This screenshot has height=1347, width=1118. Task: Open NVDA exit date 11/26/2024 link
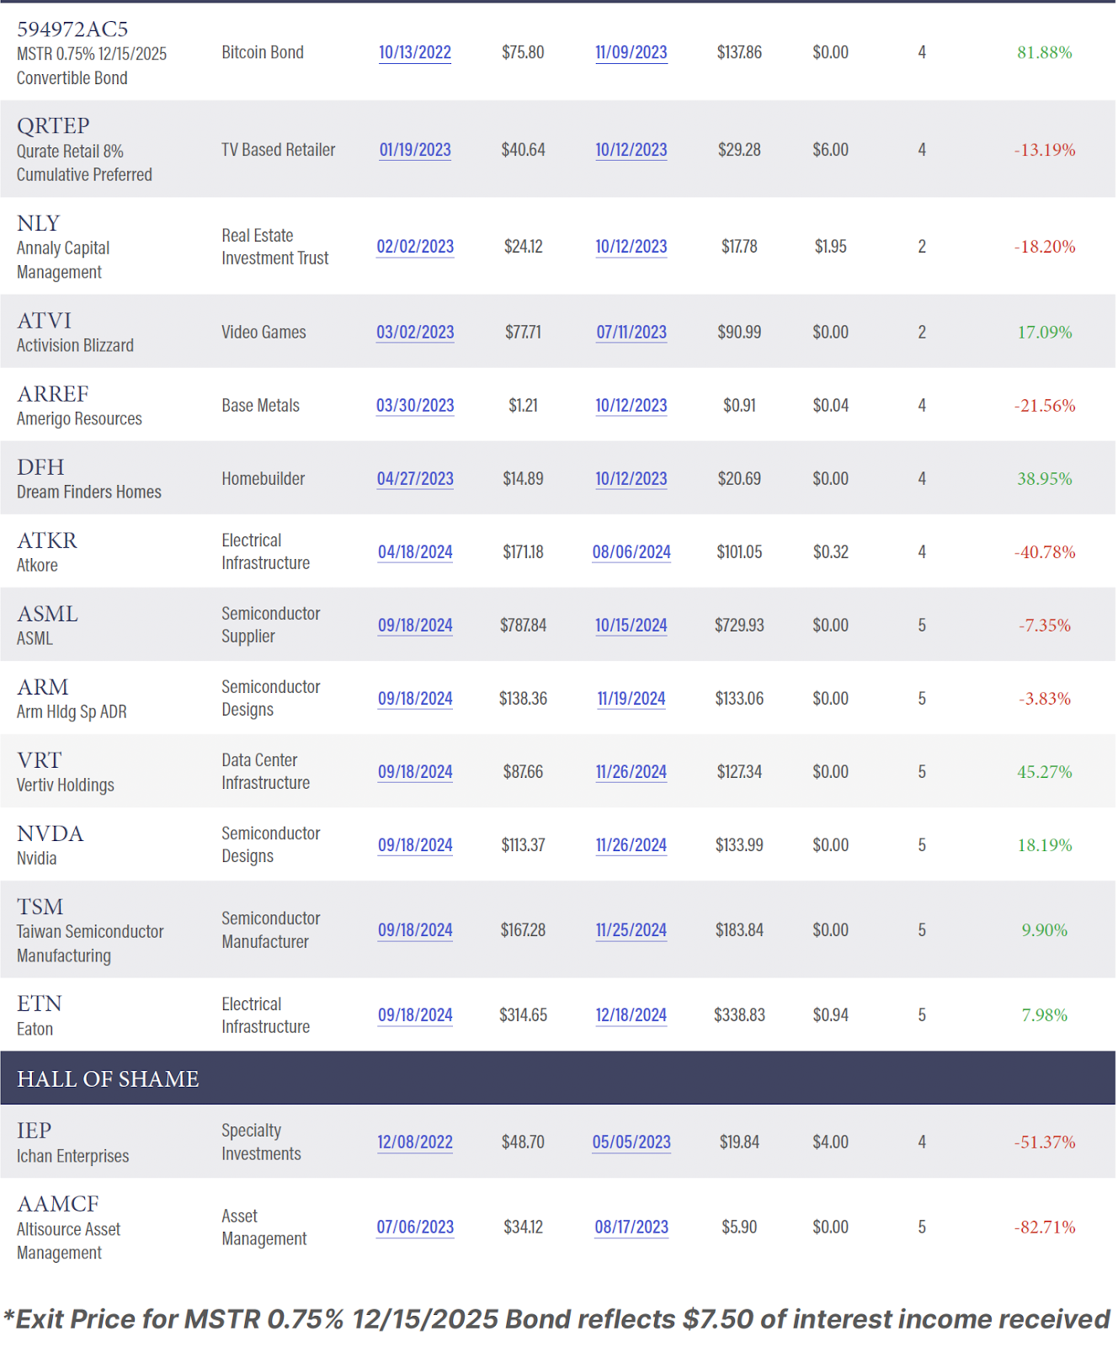click(631, 845)
